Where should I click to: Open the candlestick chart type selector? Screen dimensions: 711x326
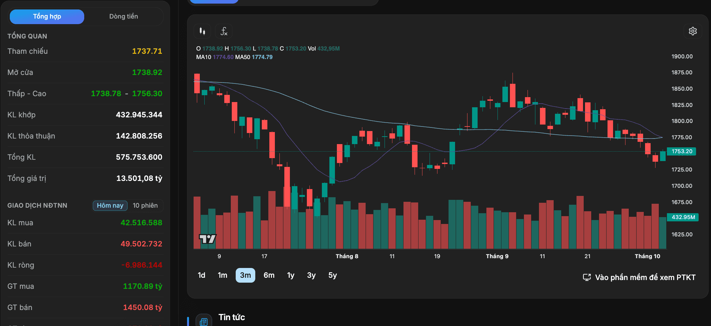pos(202,31)
